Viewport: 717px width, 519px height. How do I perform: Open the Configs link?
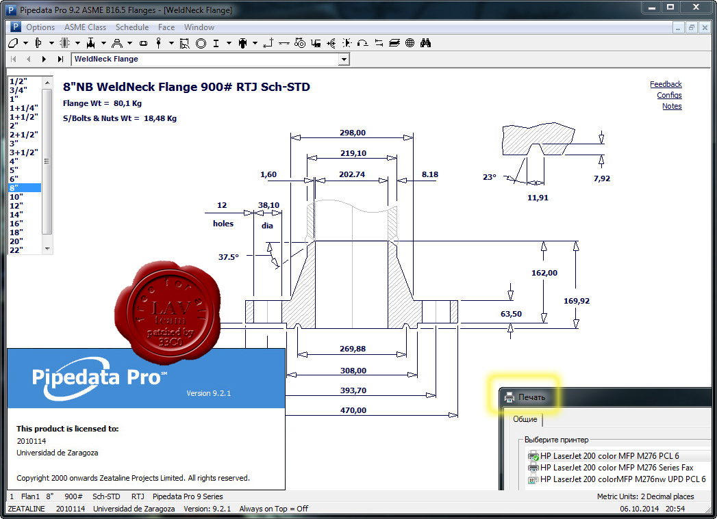(670, 96)
